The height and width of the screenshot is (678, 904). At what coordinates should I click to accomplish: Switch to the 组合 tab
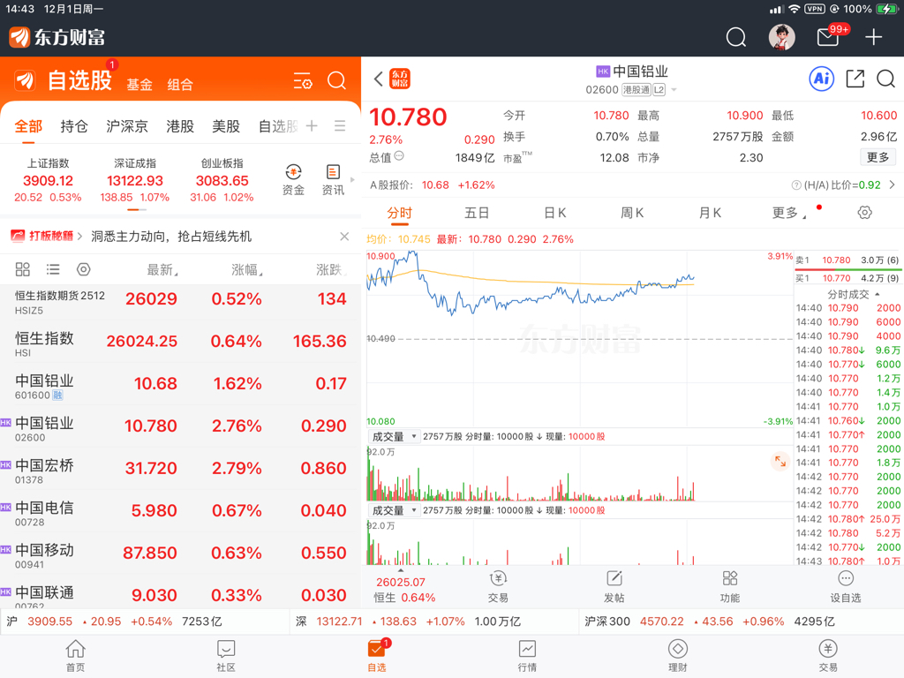pos(180,85)
